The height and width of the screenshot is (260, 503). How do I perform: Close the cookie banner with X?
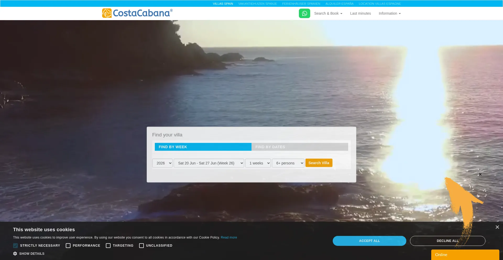[497, 227]
